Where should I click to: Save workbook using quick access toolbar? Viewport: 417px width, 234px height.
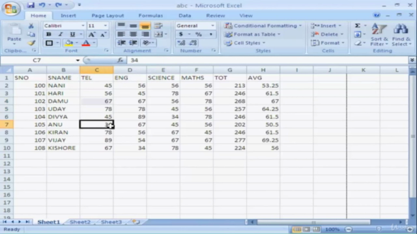pos(31,5)
